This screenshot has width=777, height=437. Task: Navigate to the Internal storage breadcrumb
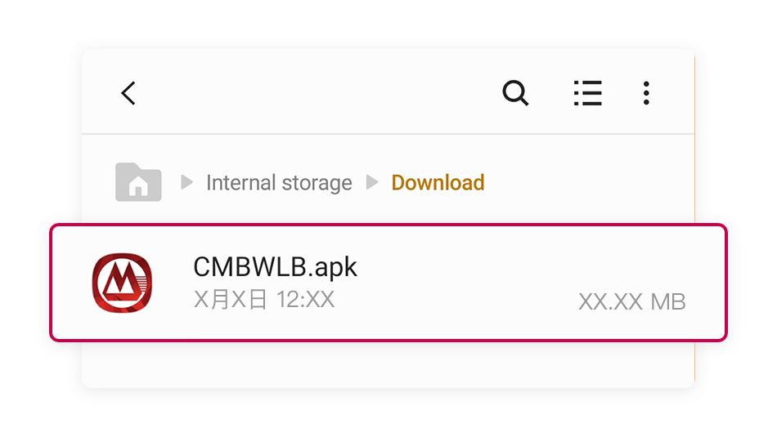279,183
